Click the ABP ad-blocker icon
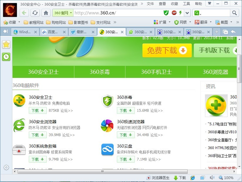 coord(174,13)
